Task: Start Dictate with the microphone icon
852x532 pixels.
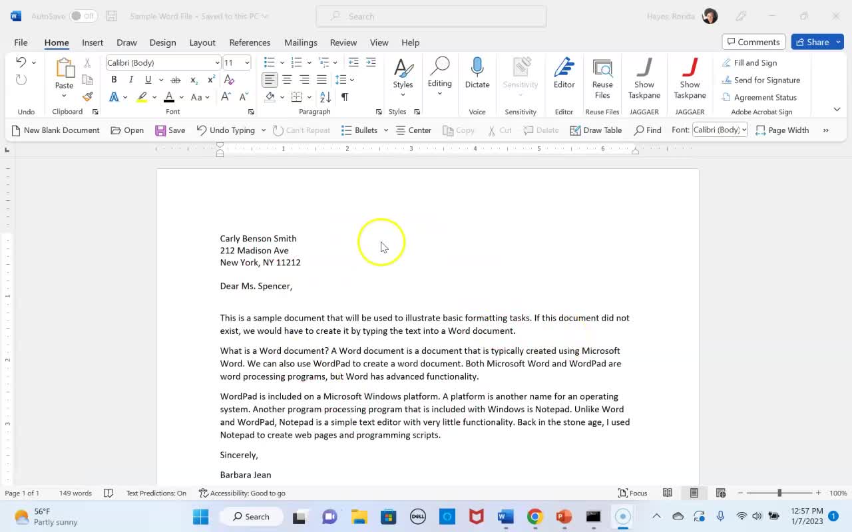Action: click(477, 73)
